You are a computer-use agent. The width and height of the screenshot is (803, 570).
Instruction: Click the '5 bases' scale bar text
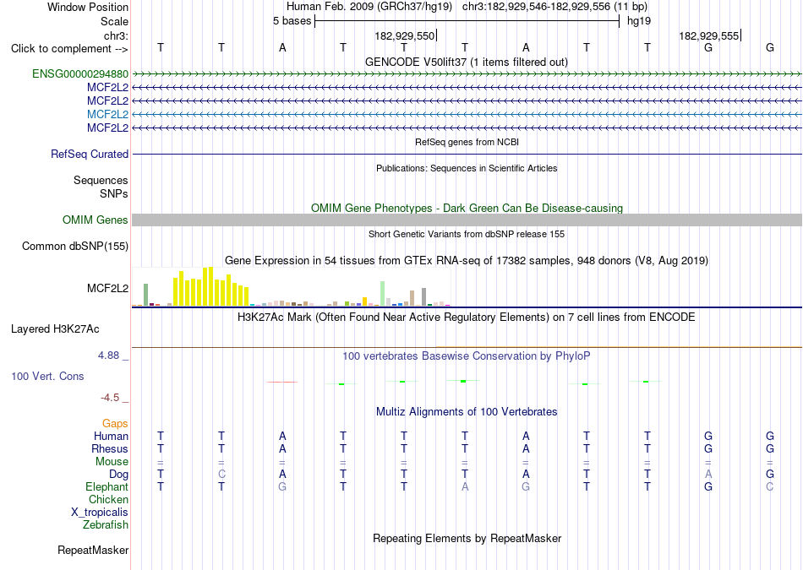292,21
